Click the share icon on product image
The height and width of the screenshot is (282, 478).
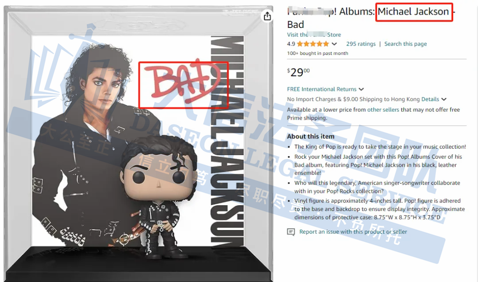(x=267, y=16)
